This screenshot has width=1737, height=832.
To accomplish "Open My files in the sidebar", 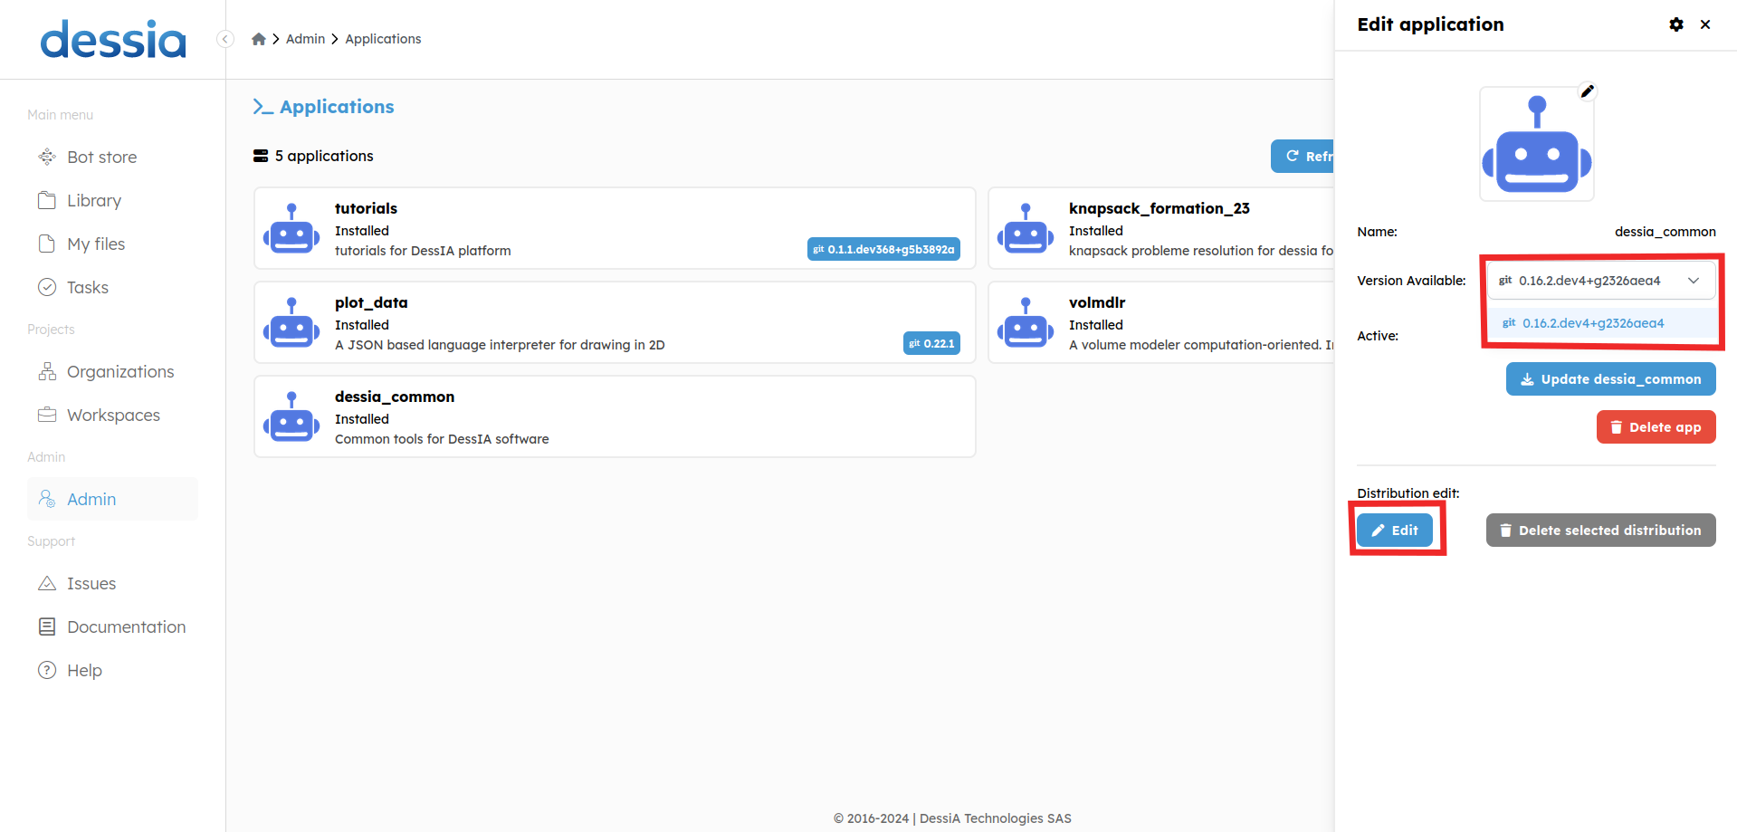I will point(112,244).
